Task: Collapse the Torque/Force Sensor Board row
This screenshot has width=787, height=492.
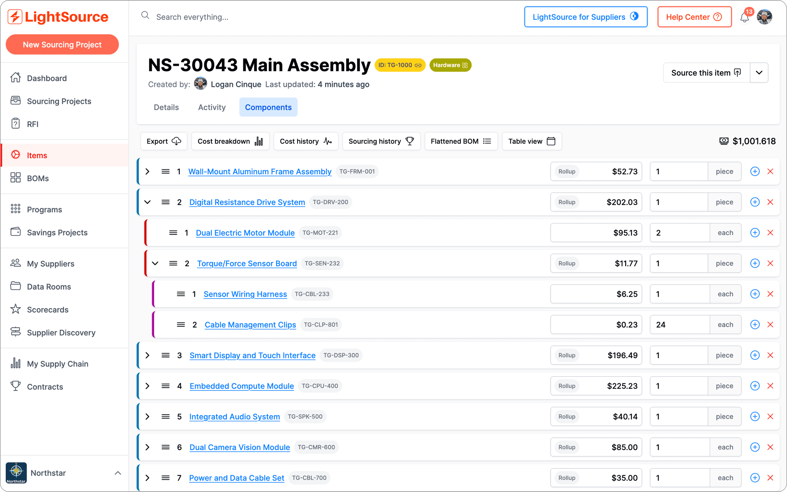Action: click(155, 264)
